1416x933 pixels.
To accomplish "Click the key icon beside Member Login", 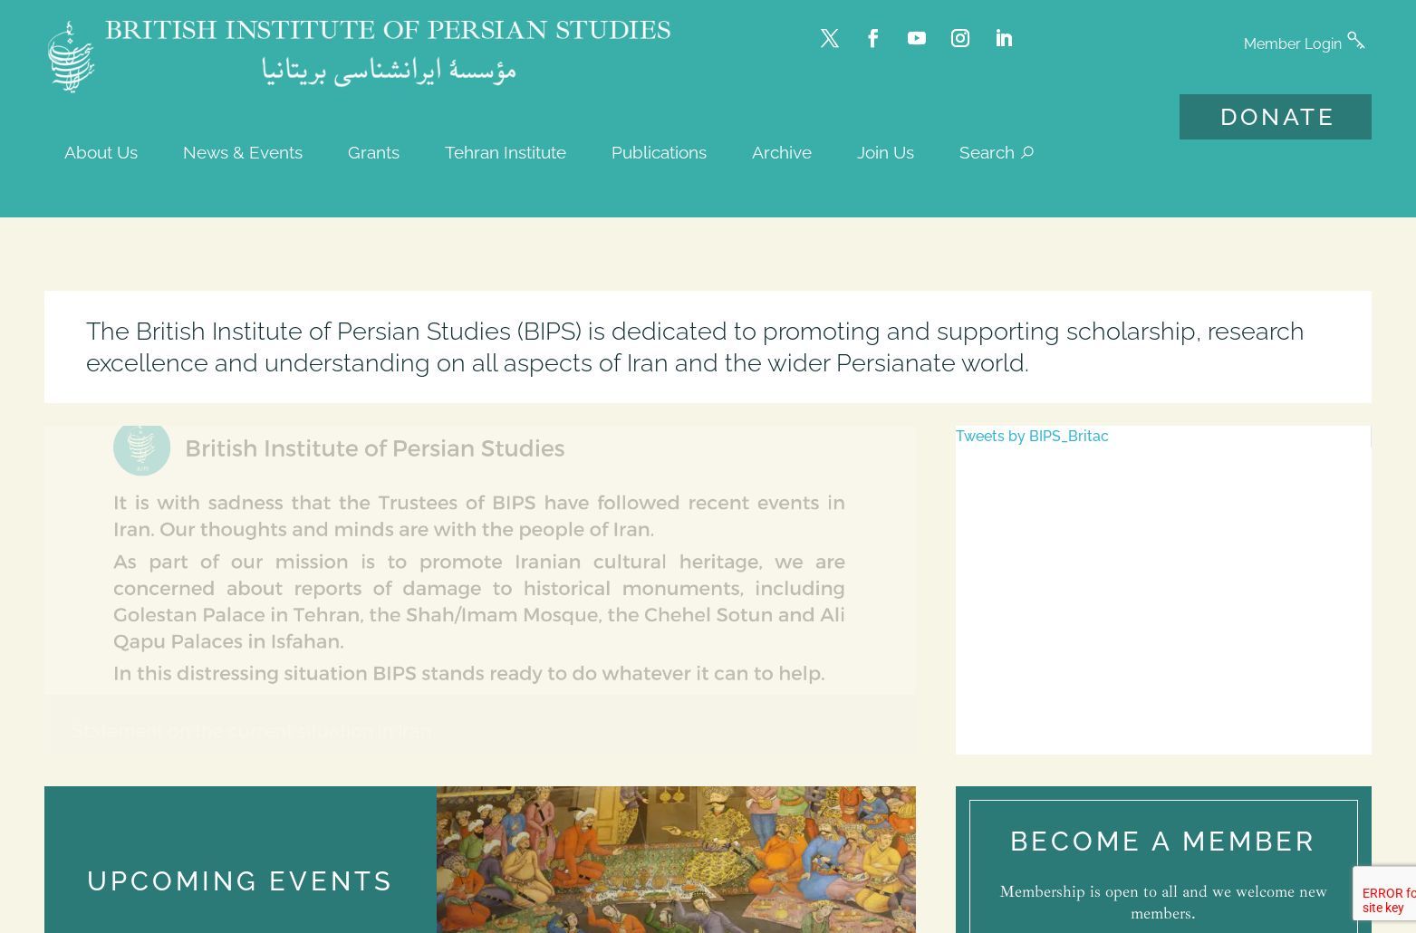I will click(1356, 41).
